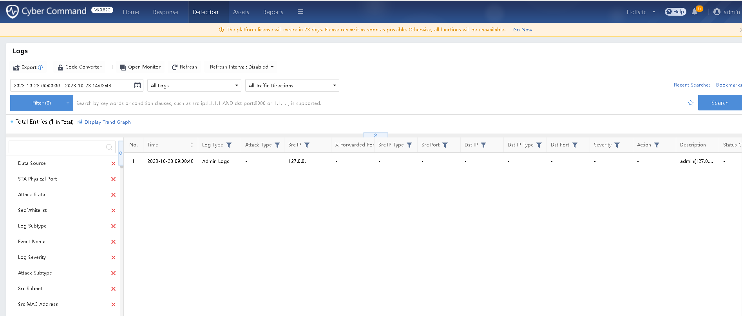This screenshot has width=742, height=316.
Task: Click the Log Type filter funnel icon
Action: tap(229, 145)
